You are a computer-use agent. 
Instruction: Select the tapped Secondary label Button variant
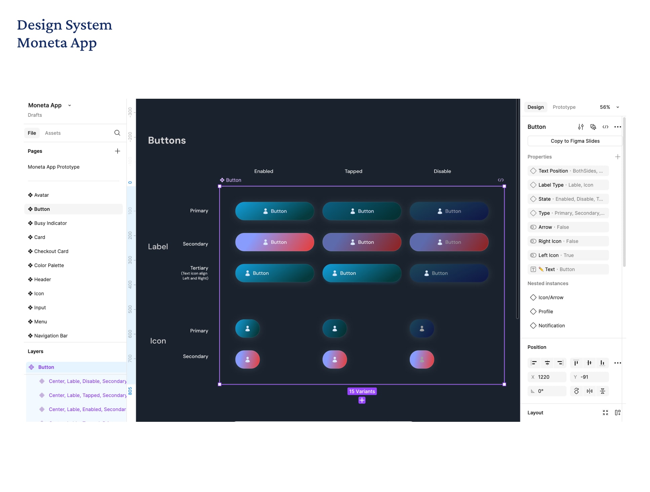362,242
